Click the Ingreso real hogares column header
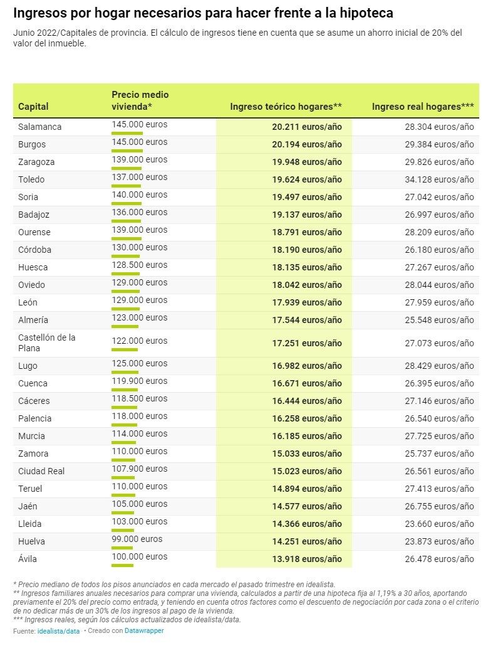The image size is (493, 648). (423, 107)
